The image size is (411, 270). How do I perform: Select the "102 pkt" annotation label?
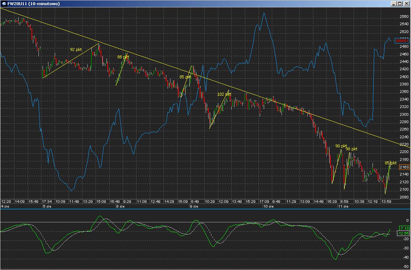224,94
